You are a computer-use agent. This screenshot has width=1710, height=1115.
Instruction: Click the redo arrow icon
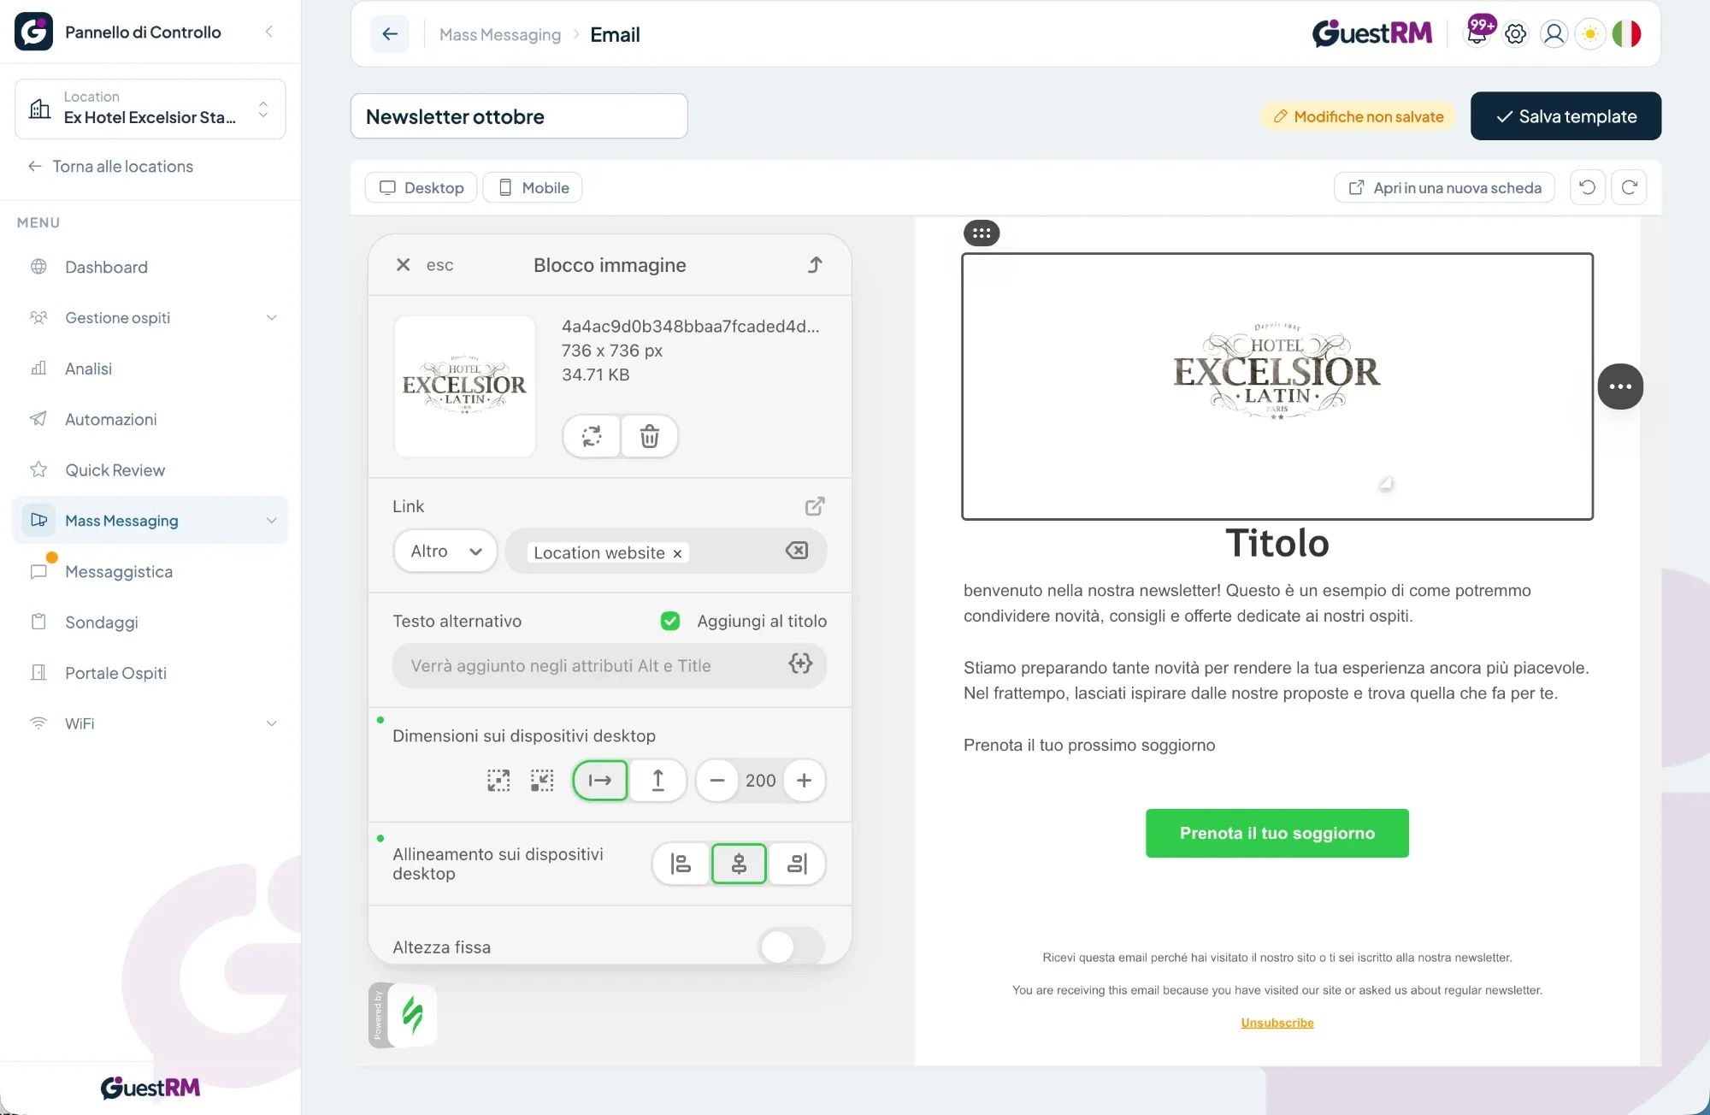(1629, 187)
